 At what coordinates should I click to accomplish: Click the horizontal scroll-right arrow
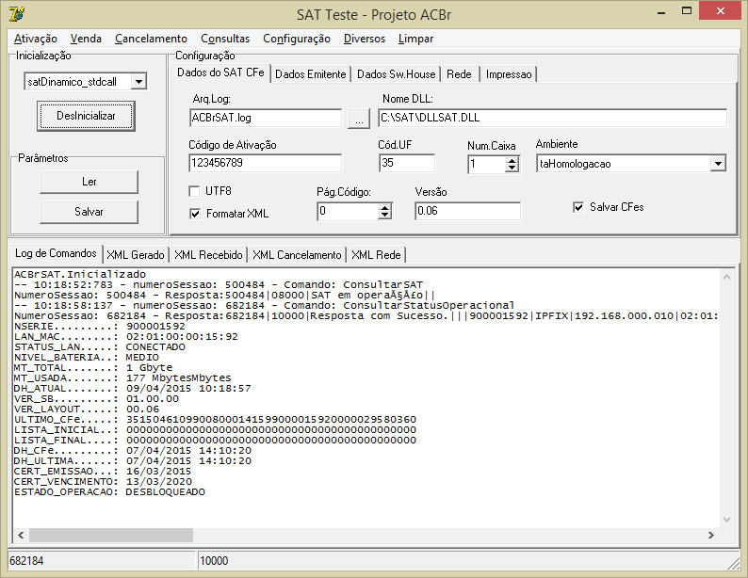coord(711,535)
